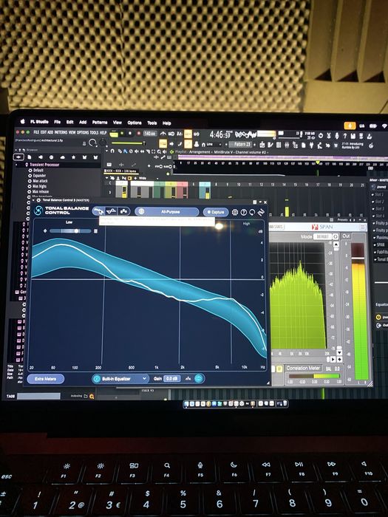Click the reset arrow icon beside help
The width and height of the screenshot is (388, 517).
point(252,213)
